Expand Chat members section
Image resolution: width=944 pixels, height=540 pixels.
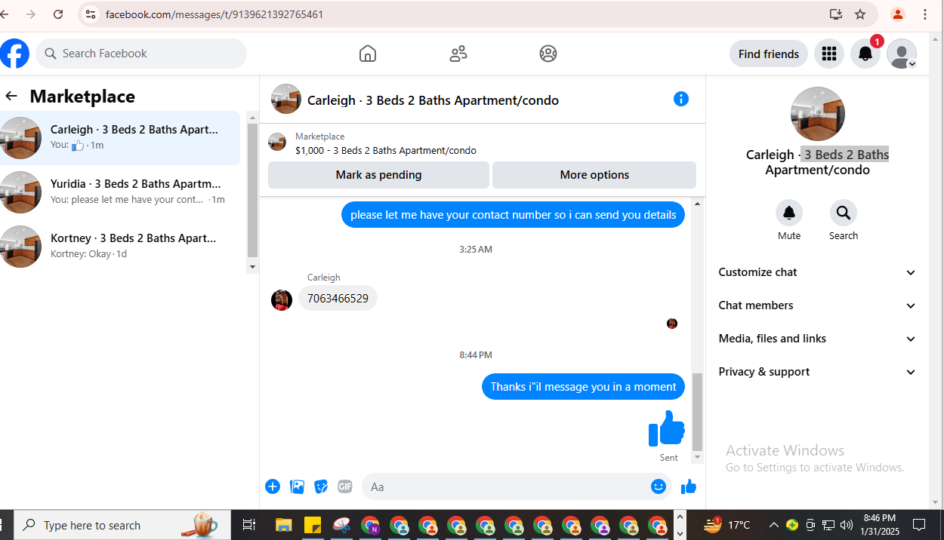coord(817,305)
